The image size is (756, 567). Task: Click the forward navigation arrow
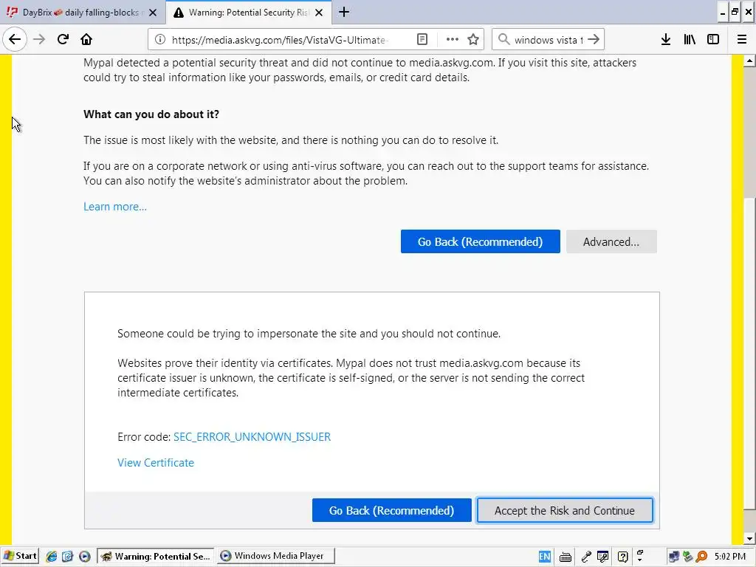pos(39,40)
